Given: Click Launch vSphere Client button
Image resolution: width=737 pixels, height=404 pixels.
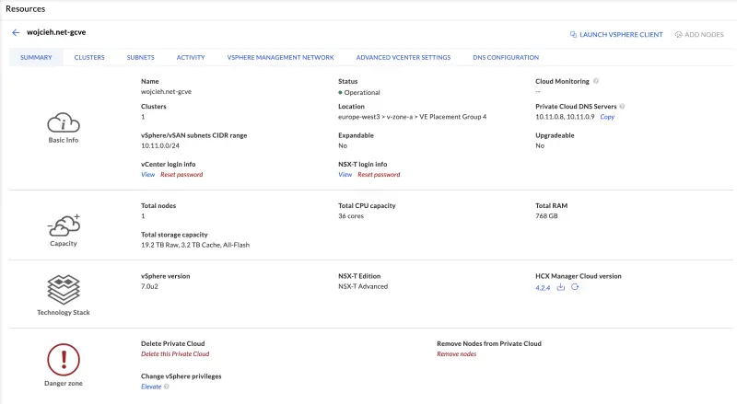Looking at the screenshot, I should pyautogui.click(x=616, y=34).
